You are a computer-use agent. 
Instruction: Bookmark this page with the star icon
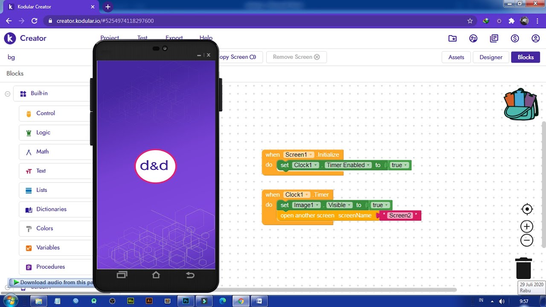(470, 21)
